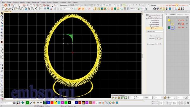Click the color wheel icon in bottom bar
The height and width of the screenshot is (107, 190).
110,103
